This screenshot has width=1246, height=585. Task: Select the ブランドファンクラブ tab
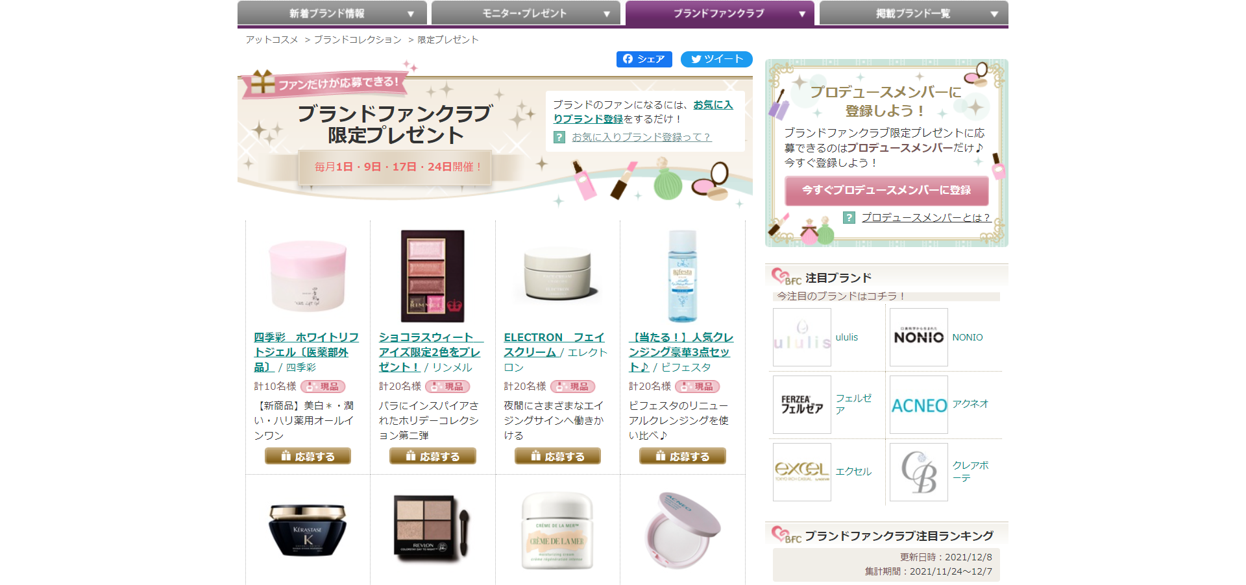point(720,13)
